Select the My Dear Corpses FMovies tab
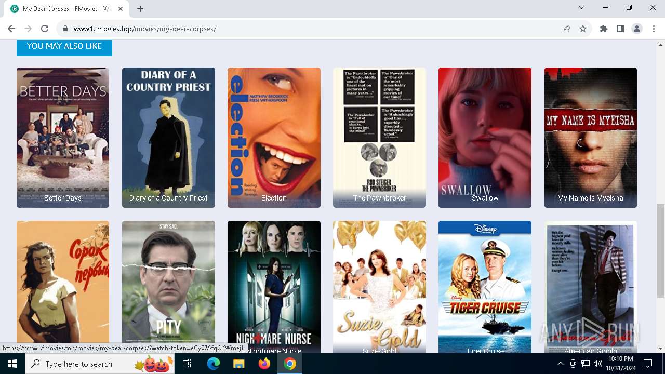Screen dimensions: 665x374 point(66,9)
